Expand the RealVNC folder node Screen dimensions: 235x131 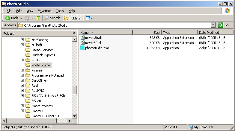22,90
